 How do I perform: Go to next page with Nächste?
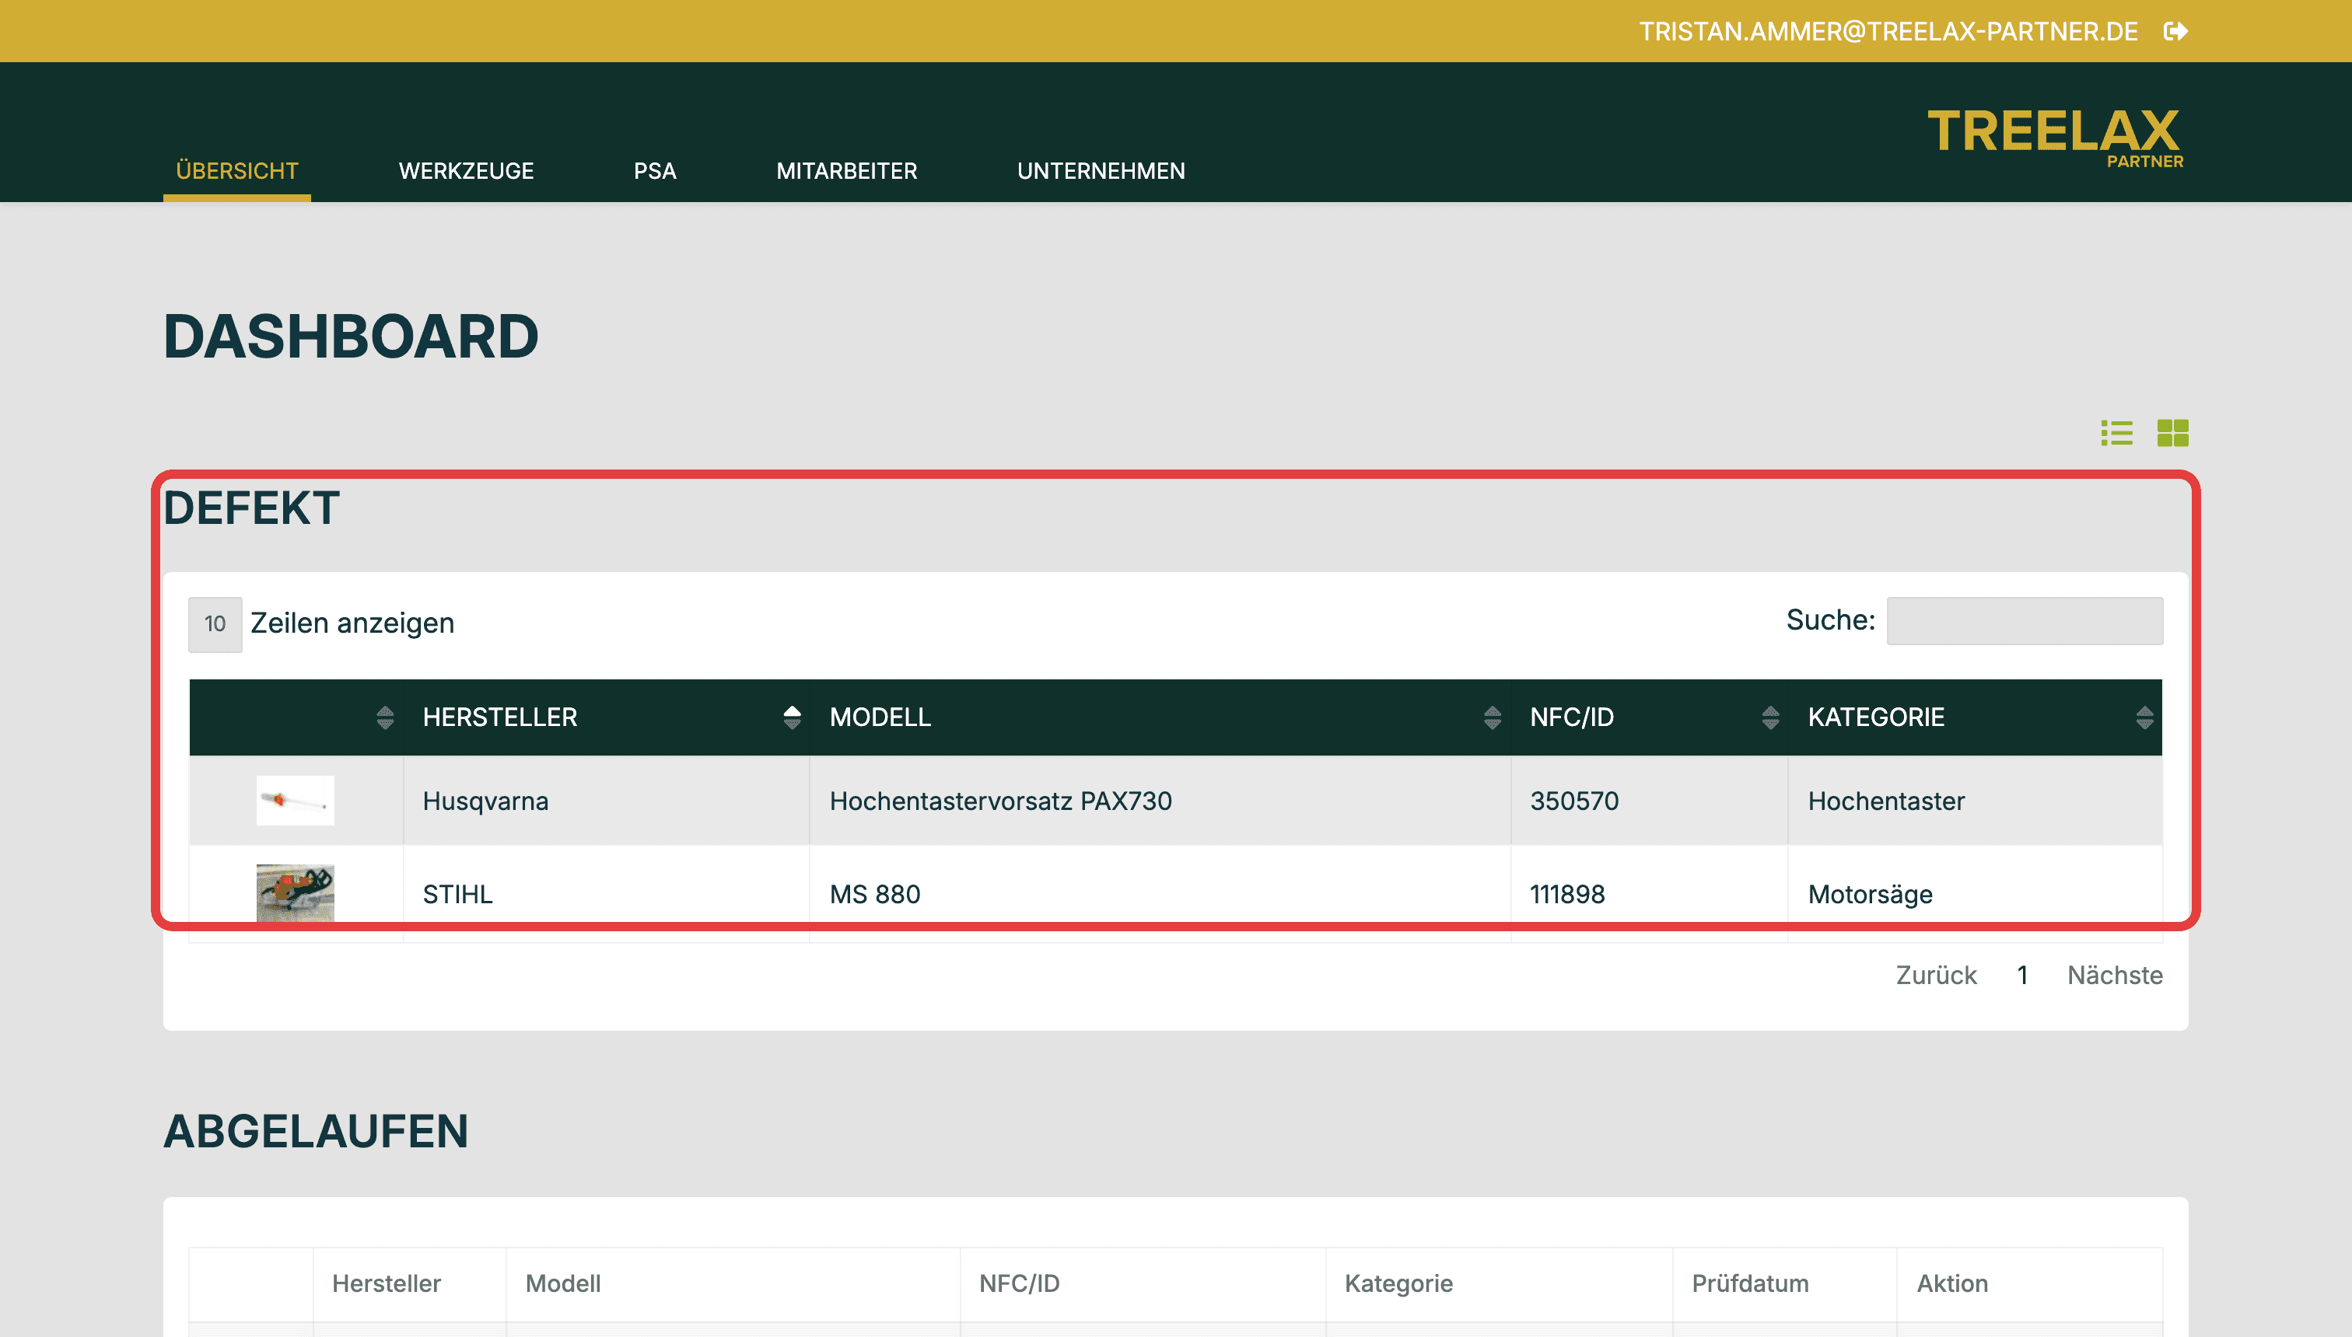(x=2115, y=976)
